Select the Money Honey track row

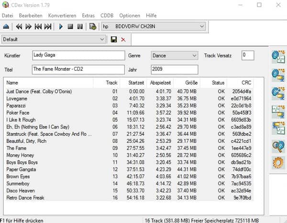point(129,155)
